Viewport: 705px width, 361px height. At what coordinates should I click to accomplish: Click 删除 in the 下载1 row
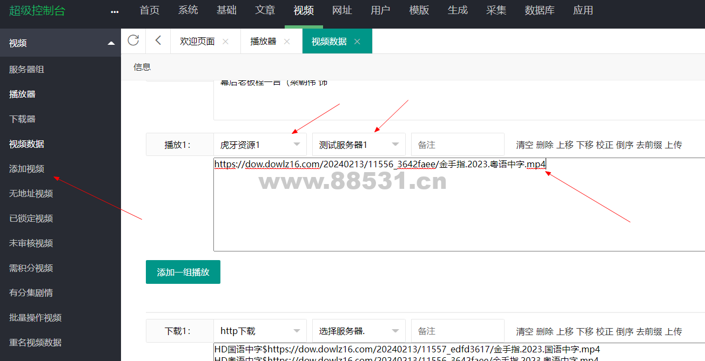tap(545, 331)
